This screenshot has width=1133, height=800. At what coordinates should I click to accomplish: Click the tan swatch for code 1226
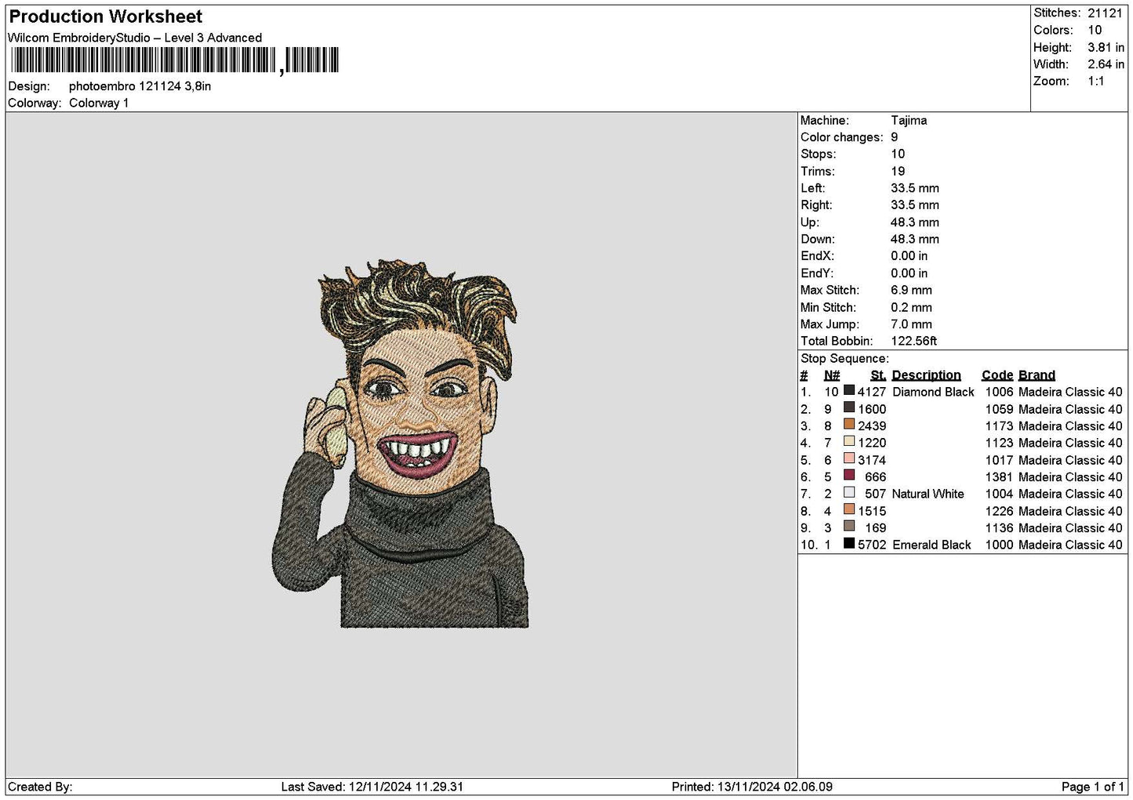[849, 510]
